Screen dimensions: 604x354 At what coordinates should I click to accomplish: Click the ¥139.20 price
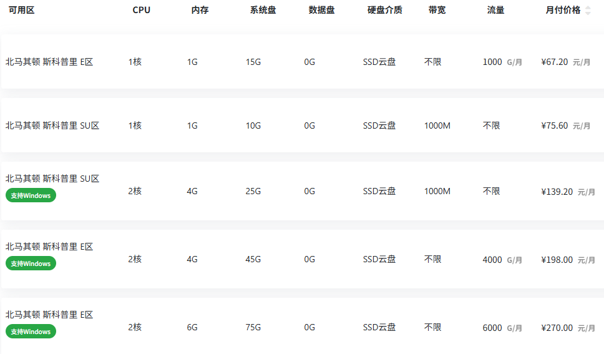(557, 192)
